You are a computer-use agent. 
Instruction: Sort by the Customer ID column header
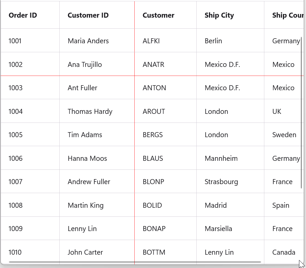point(88,15)
